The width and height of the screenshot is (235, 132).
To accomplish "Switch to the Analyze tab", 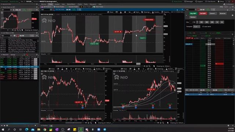I will click(x=57, y=4).
